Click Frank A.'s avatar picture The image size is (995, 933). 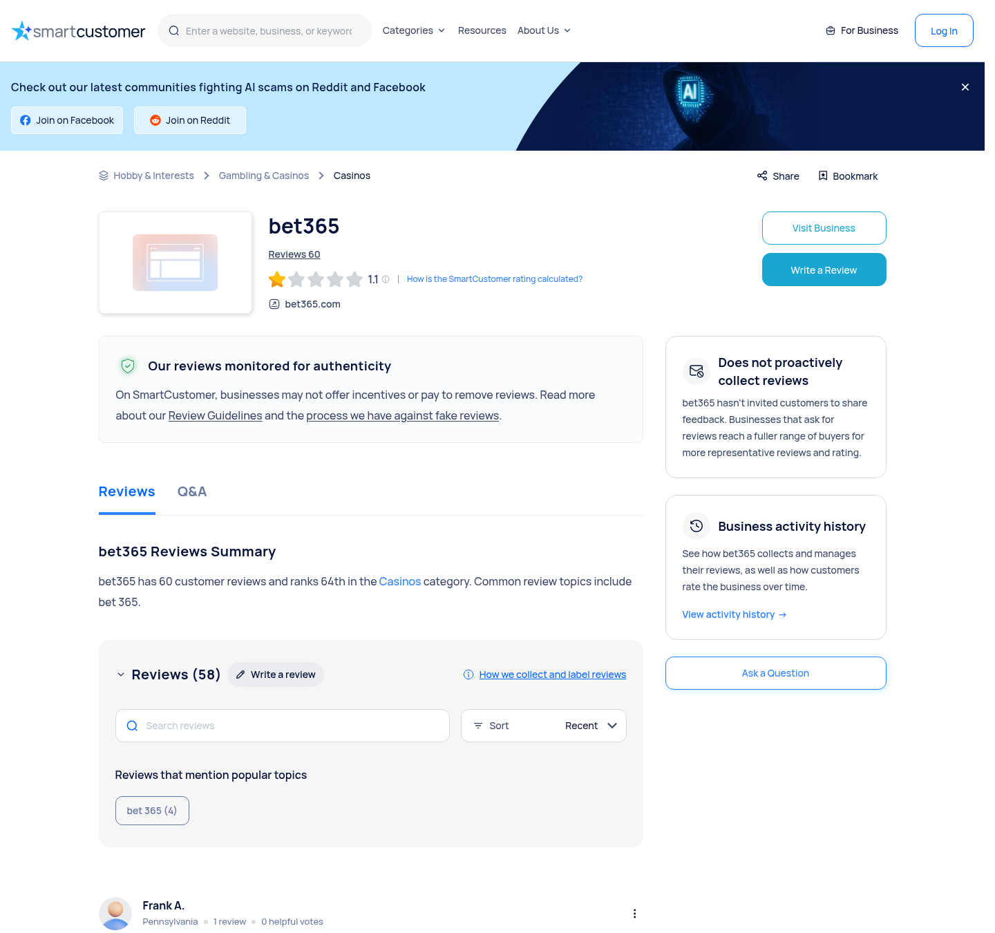[x=115, y=914]
